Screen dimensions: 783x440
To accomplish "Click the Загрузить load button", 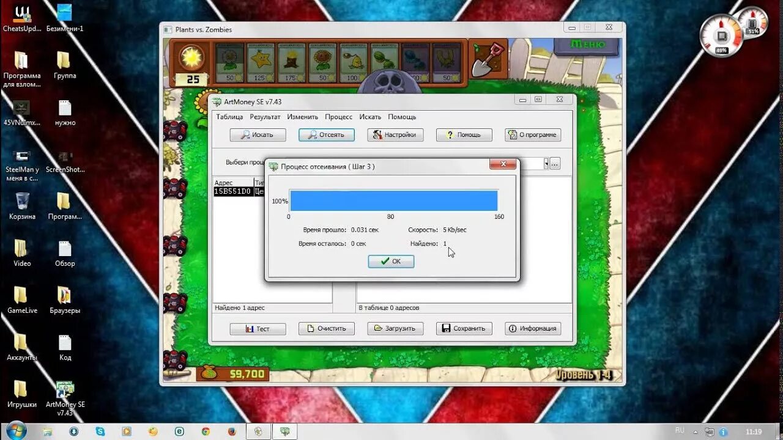I will pos(395,328).
